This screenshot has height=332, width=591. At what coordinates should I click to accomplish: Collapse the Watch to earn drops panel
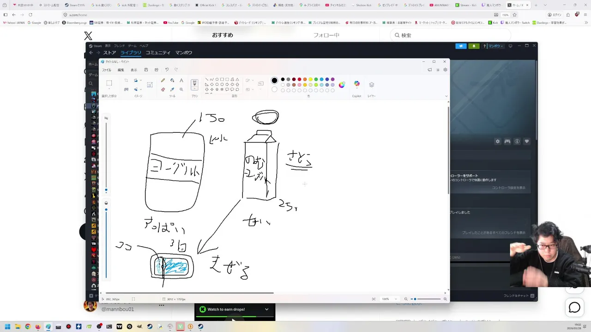266,309
